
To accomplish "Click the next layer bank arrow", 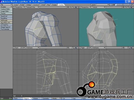I will tap(112, 5).
